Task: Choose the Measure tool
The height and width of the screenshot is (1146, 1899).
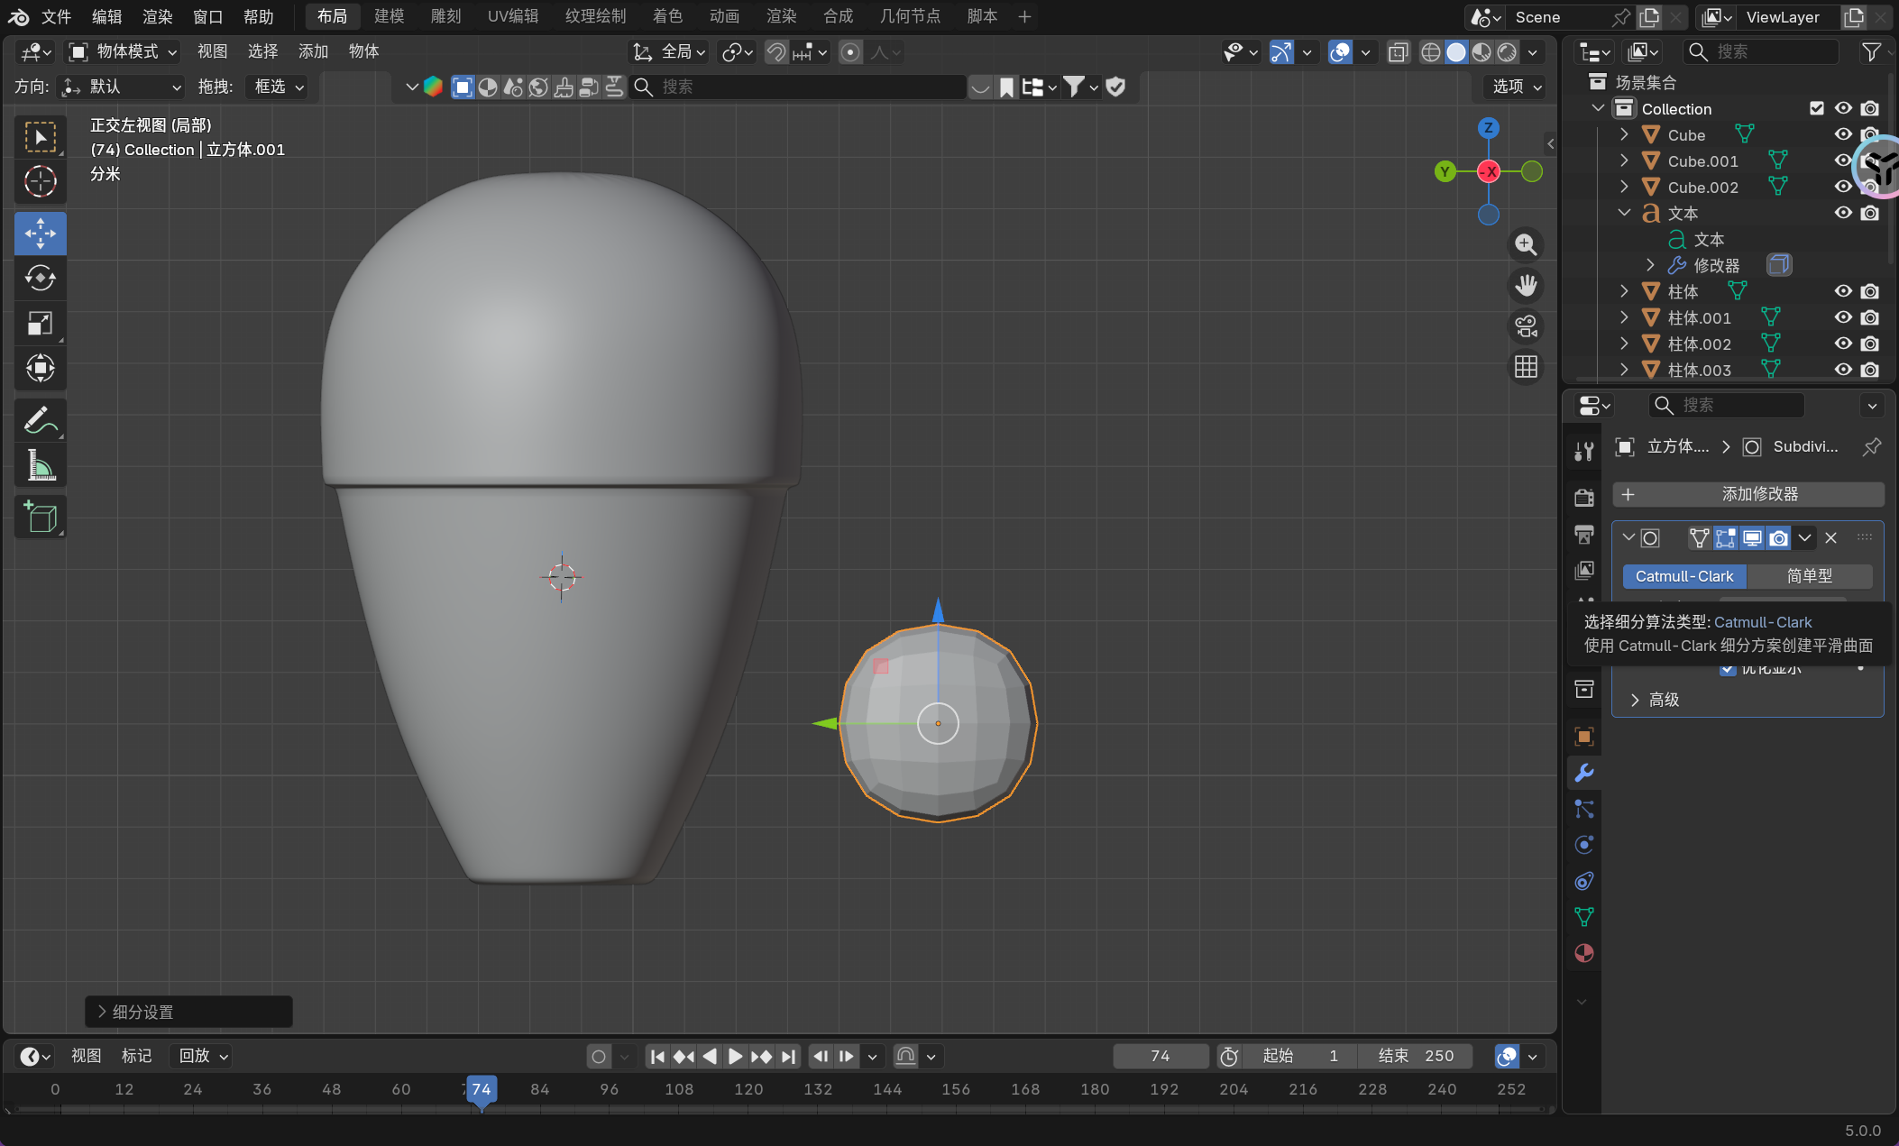Action: pyautogui.click(x=40, y=465)
